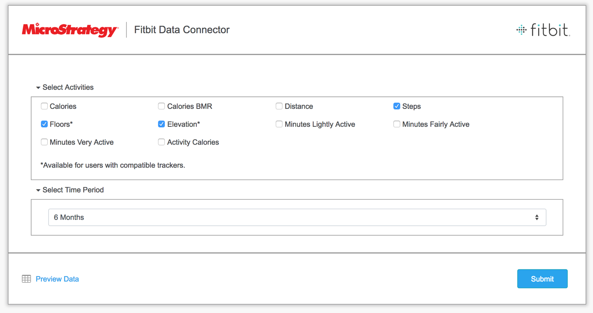Viewport: 593px width, 313px height.
Task: Check the Minutes Fairly Active box
Action: [397, 124]
